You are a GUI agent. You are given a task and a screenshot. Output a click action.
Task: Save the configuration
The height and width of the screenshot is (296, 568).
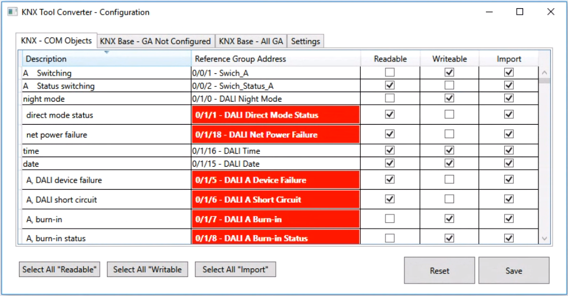(x=514, y=271)
